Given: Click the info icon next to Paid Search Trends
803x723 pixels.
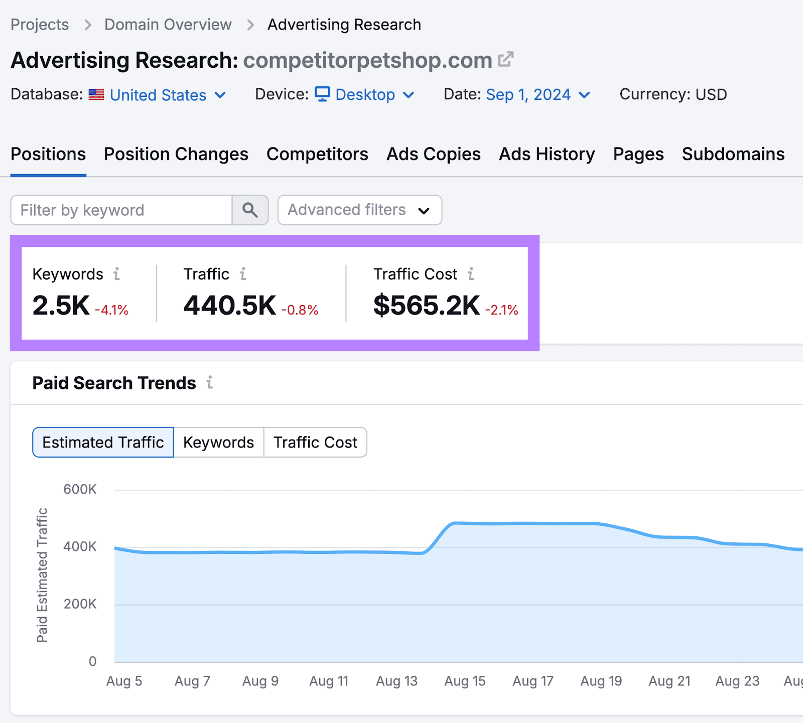Looking at the screenshot, I should pos(210,383).
